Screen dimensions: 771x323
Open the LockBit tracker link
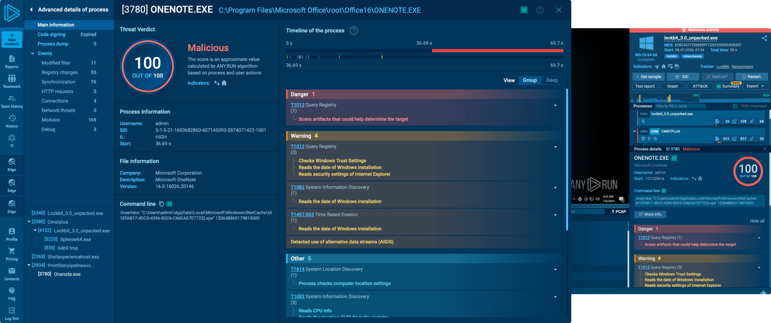click(723, 67)
